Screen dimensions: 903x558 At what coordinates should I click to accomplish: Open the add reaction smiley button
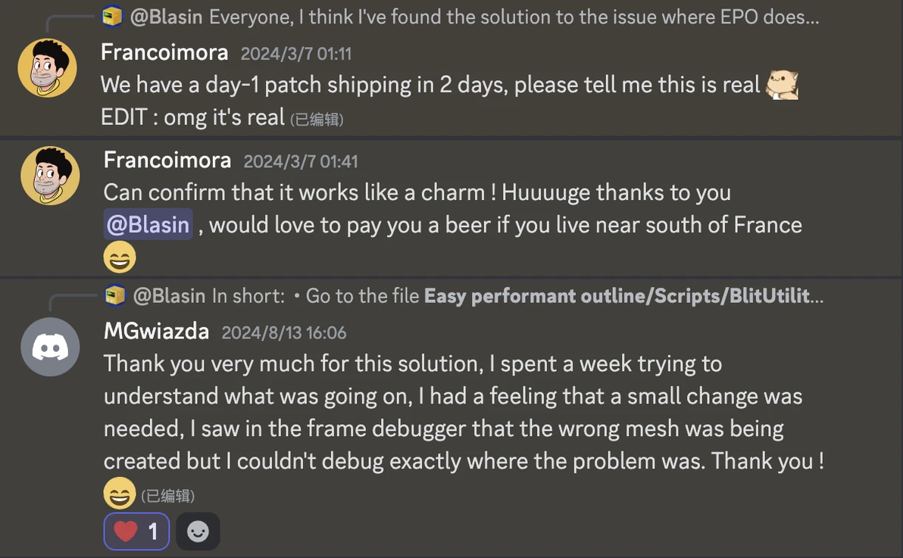tap(198, 532)
